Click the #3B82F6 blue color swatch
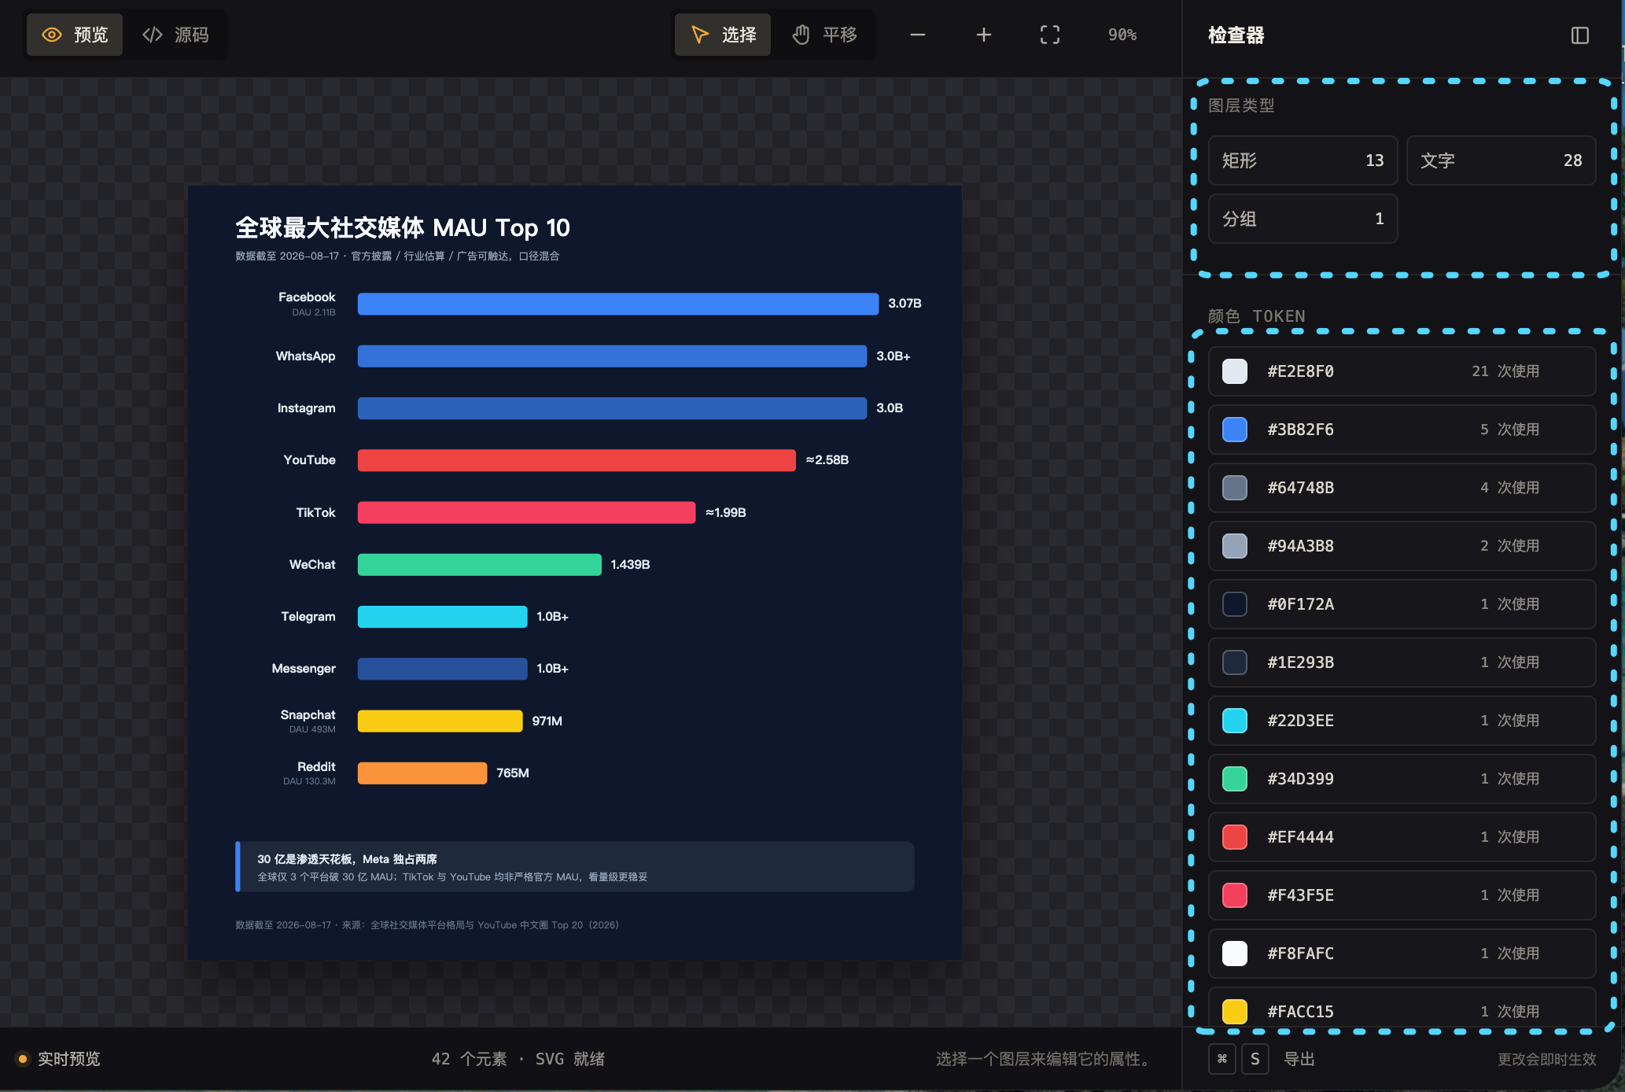The height and width of the screenshot is (1092, 1625). click(x=1235, y=430)
